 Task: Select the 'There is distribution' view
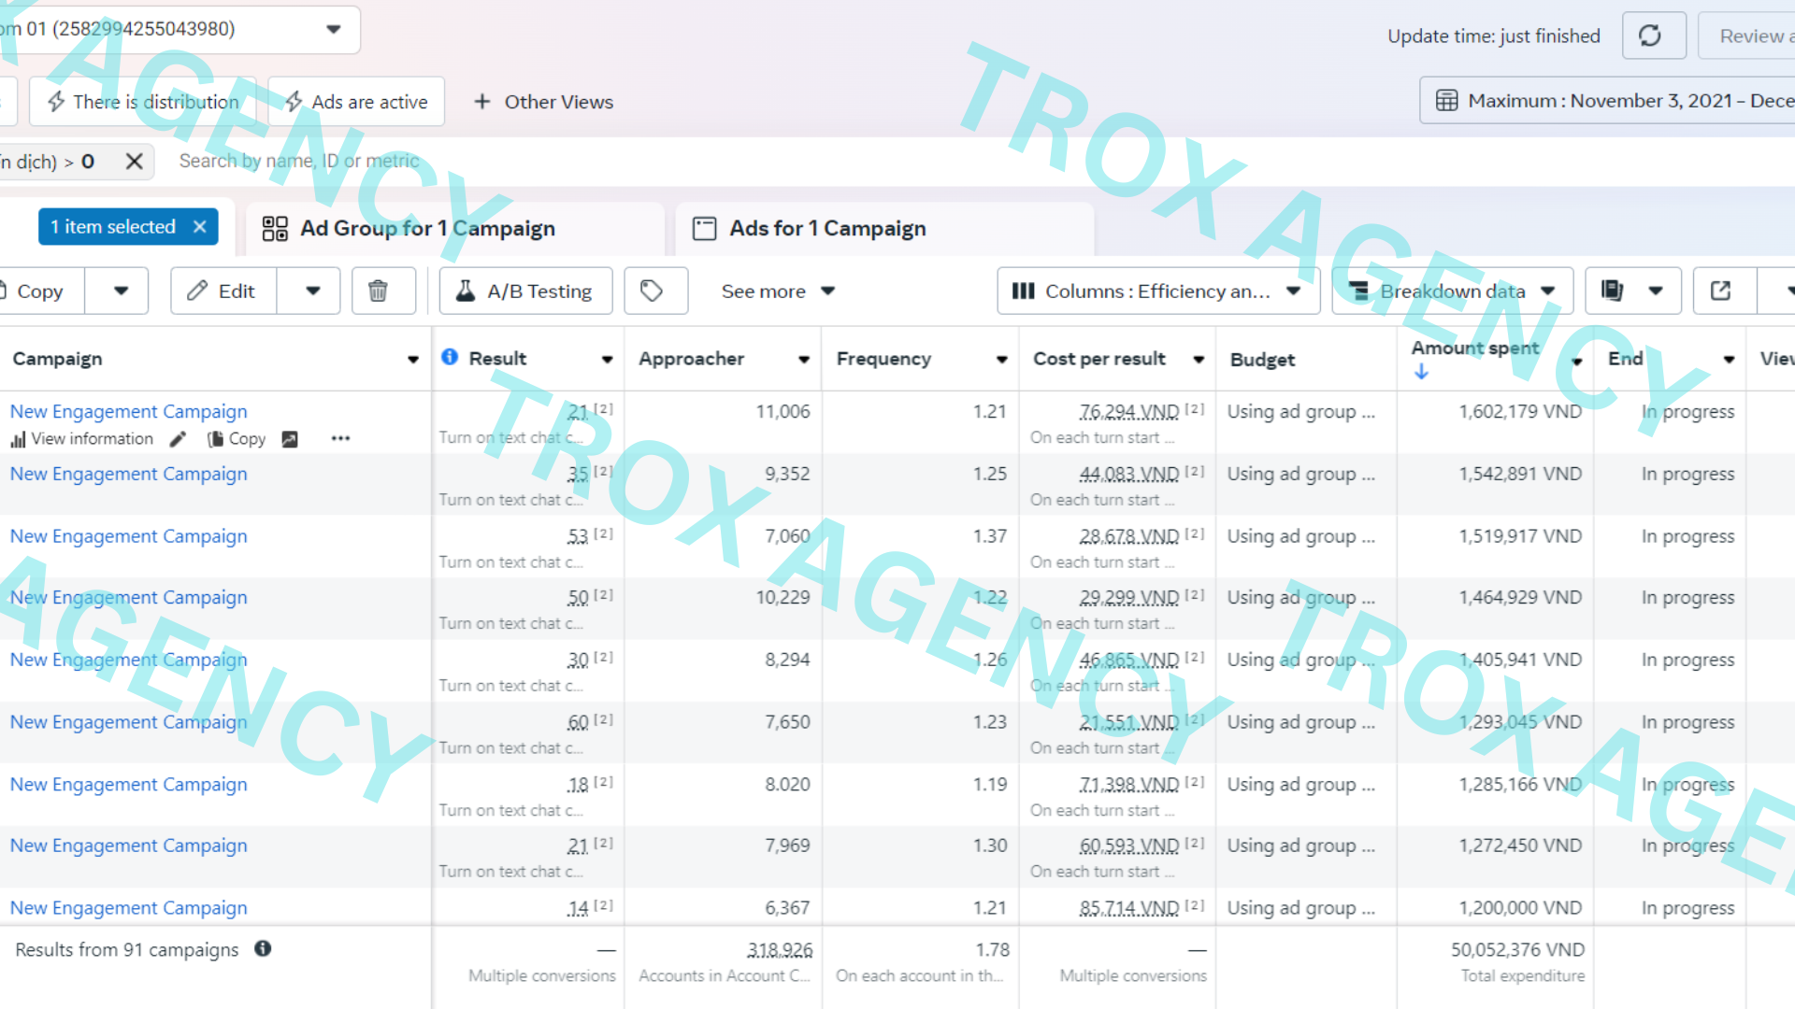click(x=144, y=102)
